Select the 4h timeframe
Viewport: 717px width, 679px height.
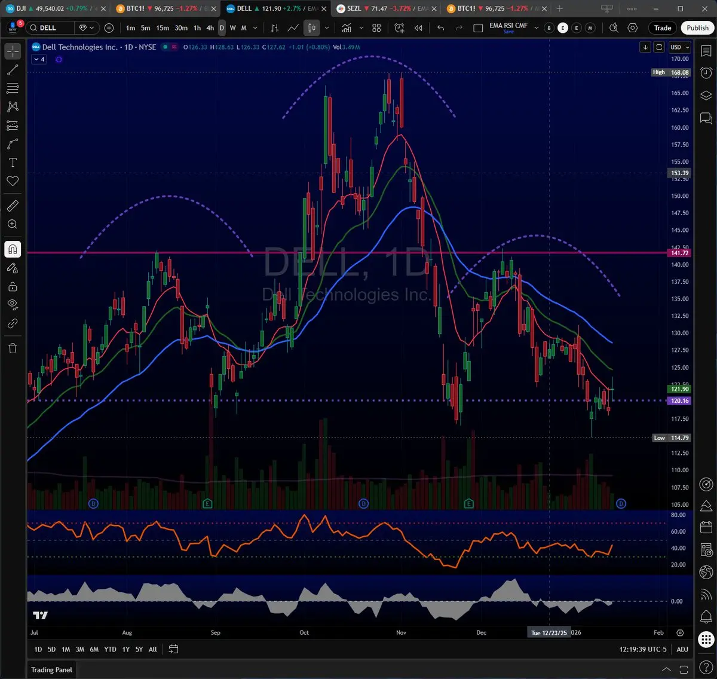click(210, 28)
